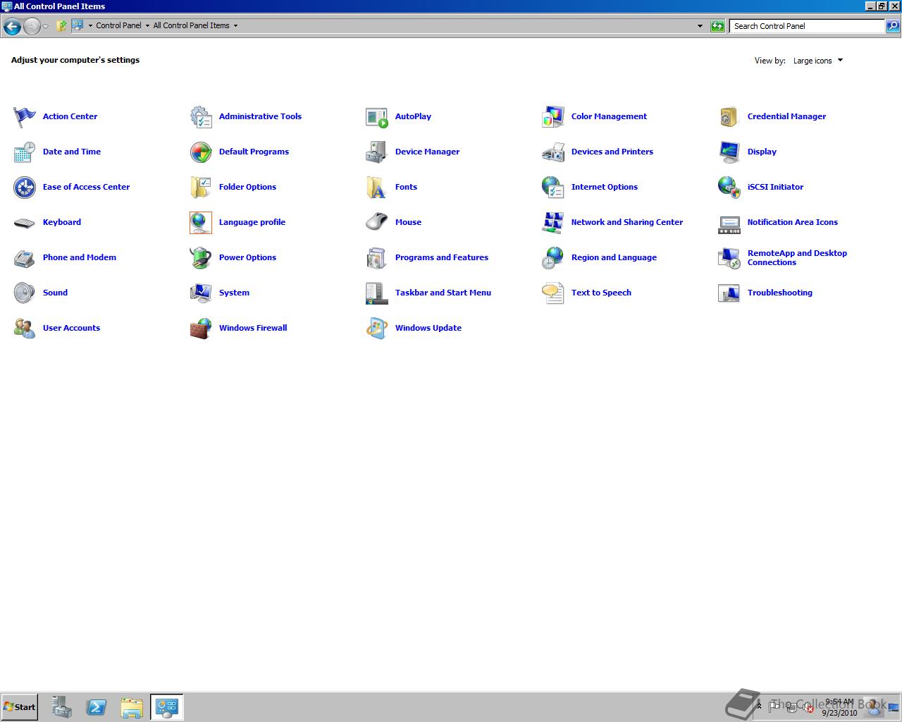The width and height of the screenshot is (902, 722).
Task: Open the Device Manager icon
Action: point(377,152)
